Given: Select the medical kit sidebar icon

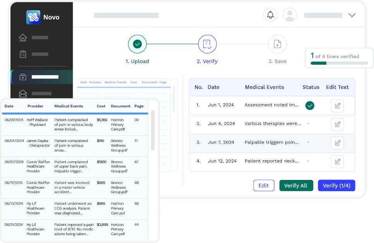Looking at the screenshot, I should (23, 77).
